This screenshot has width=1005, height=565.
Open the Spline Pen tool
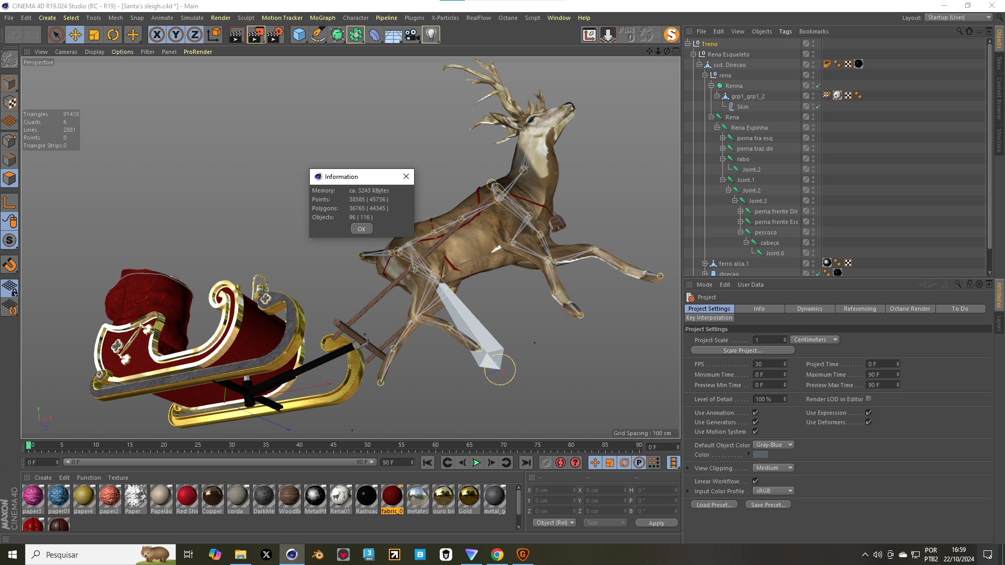[x=318, y=35]
